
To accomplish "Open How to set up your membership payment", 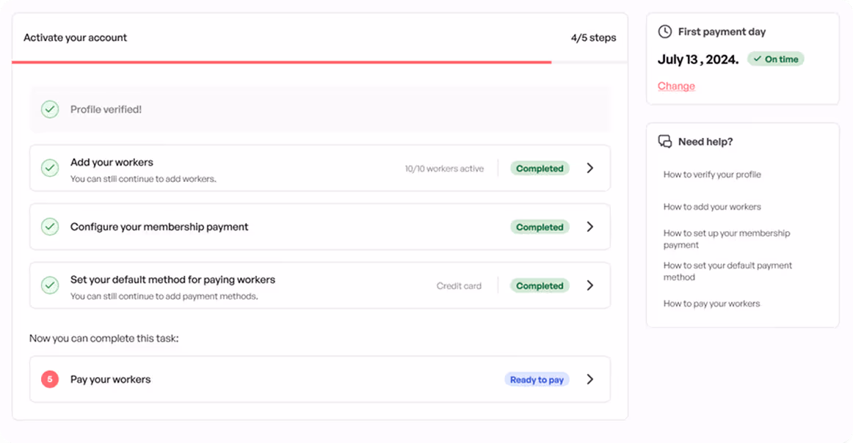I will tap(727, 238).
